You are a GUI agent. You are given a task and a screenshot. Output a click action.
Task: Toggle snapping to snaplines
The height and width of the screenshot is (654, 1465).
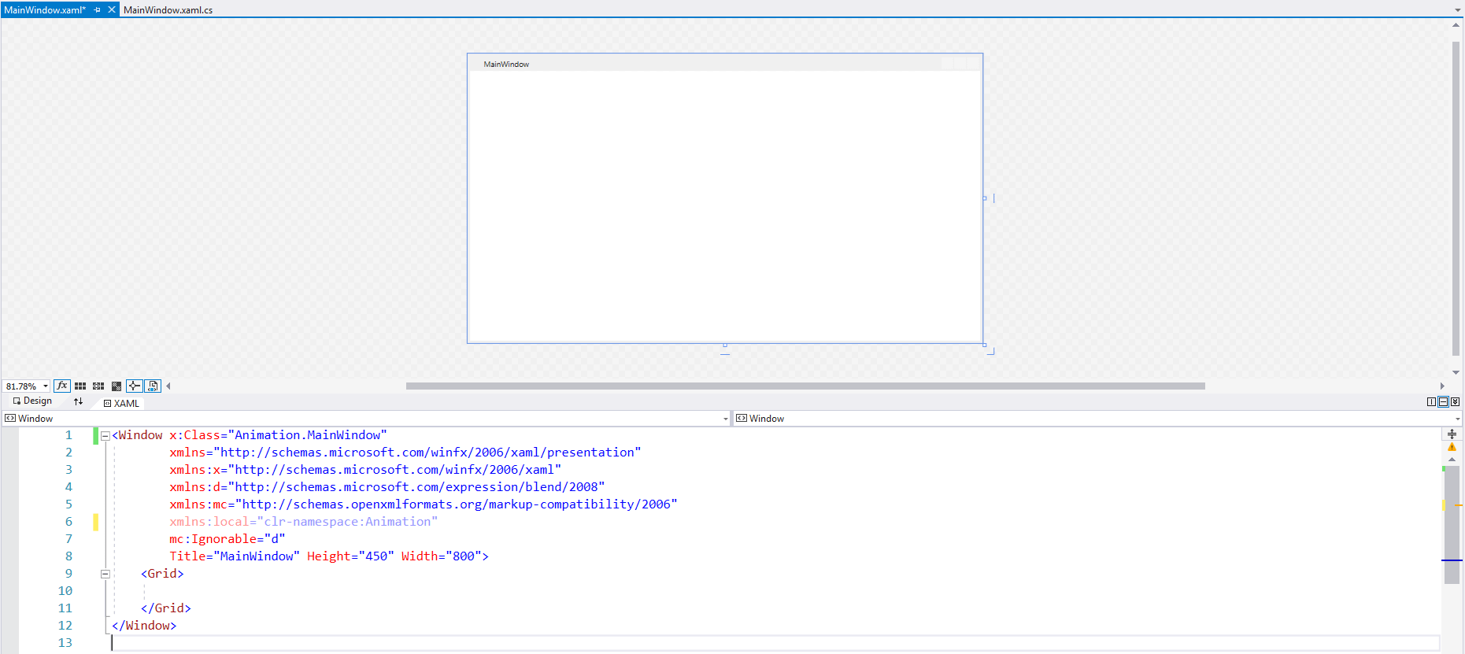(x=135, y=386)
